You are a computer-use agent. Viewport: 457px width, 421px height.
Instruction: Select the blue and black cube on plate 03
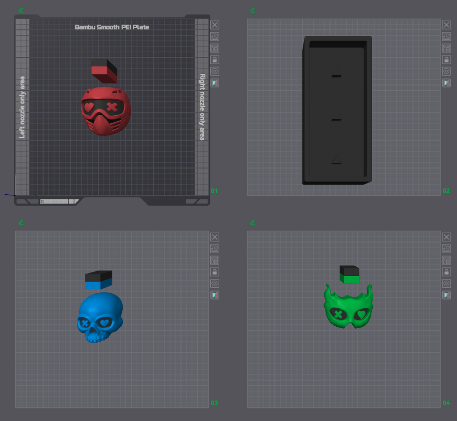[98, 280]
